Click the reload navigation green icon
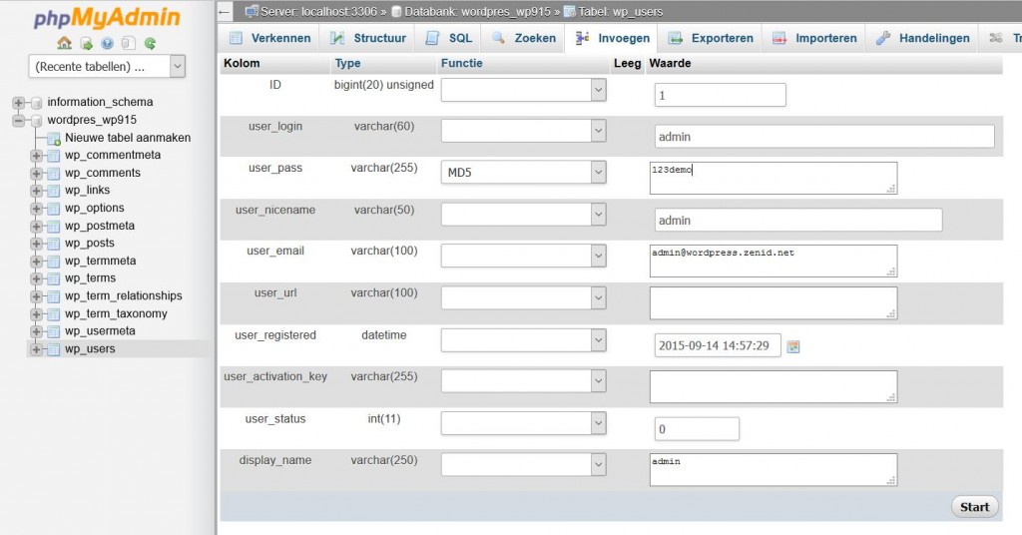The height and width of the screenshot is (535, 1022). coord(150,43)
